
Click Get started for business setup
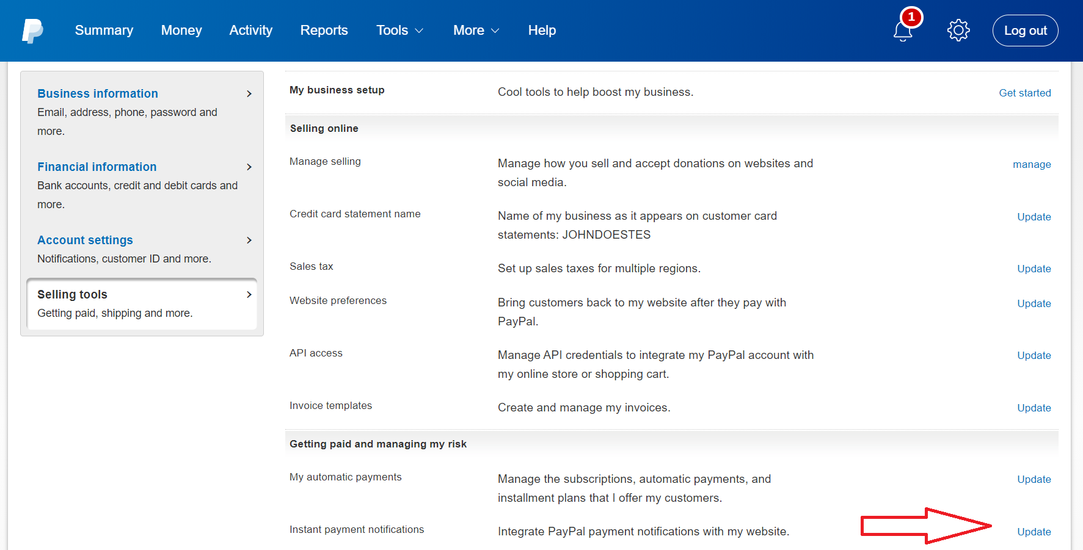click(1024, 93)
